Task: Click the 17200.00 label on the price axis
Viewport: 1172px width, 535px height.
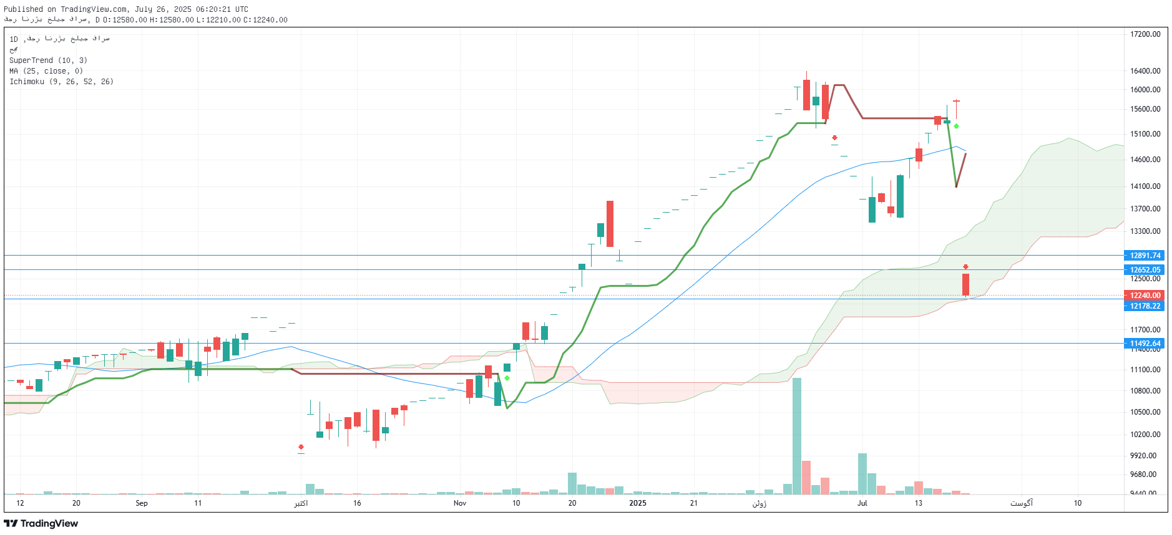Action: (x=1145, y=34)
